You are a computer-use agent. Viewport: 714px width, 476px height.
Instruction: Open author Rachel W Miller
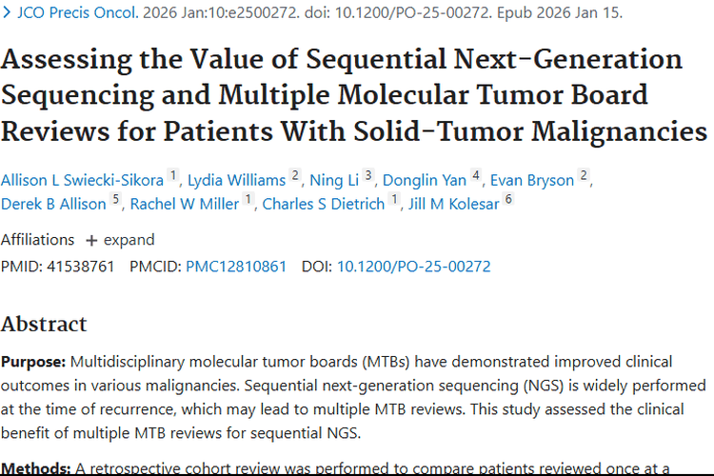(185, 204)
